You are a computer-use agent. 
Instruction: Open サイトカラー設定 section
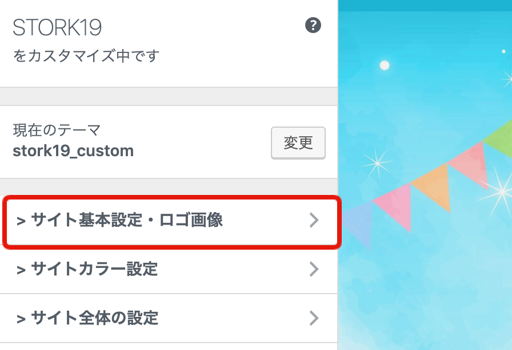click(x=169, y=269)
